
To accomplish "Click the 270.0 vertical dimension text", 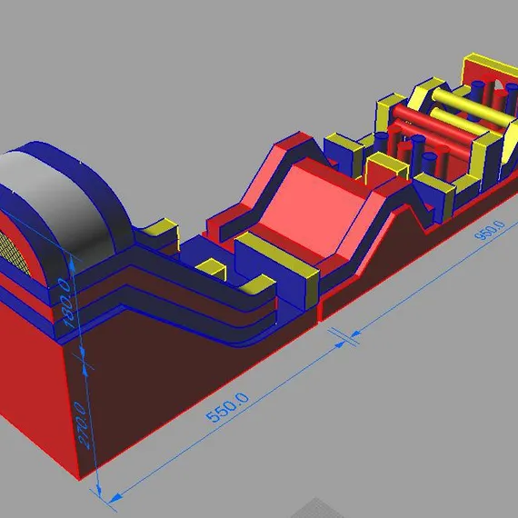I will 81,426.
